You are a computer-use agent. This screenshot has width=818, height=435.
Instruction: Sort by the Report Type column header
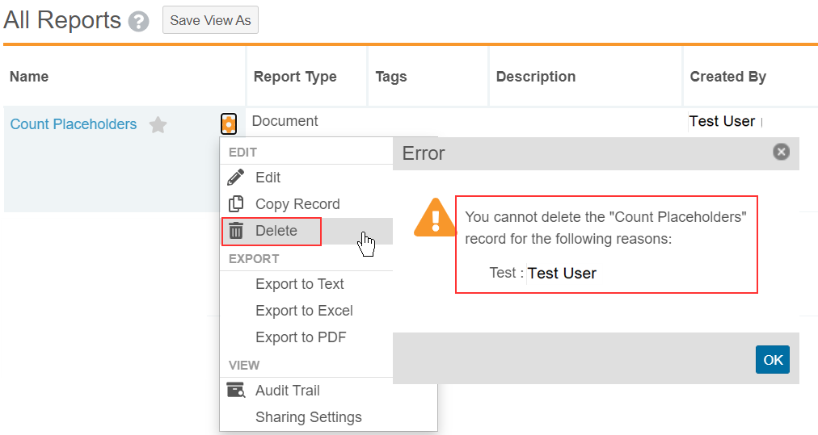[295, 77]
